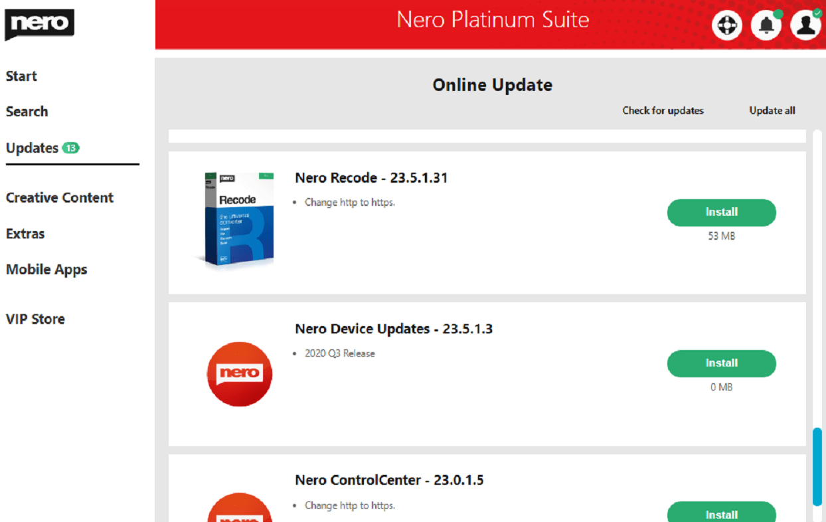
Task: Open Creative Content in sidebar
Action: (x=60, y=198)
